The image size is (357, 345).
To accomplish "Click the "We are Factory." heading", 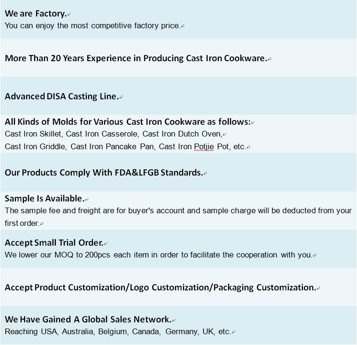I will [x=36, y=14].
